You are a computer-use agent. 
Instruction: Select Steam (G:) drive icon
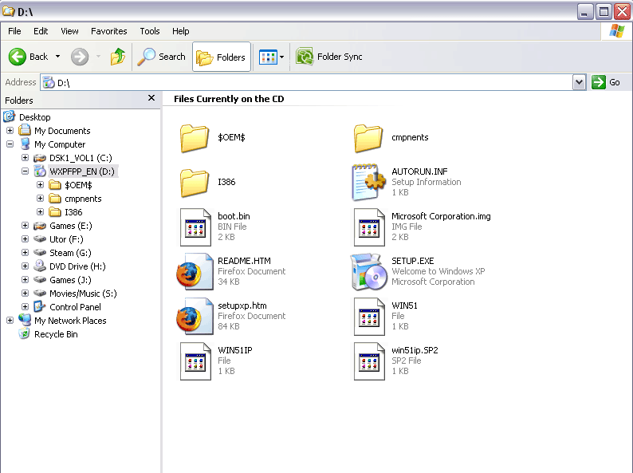tap(40, 252)
